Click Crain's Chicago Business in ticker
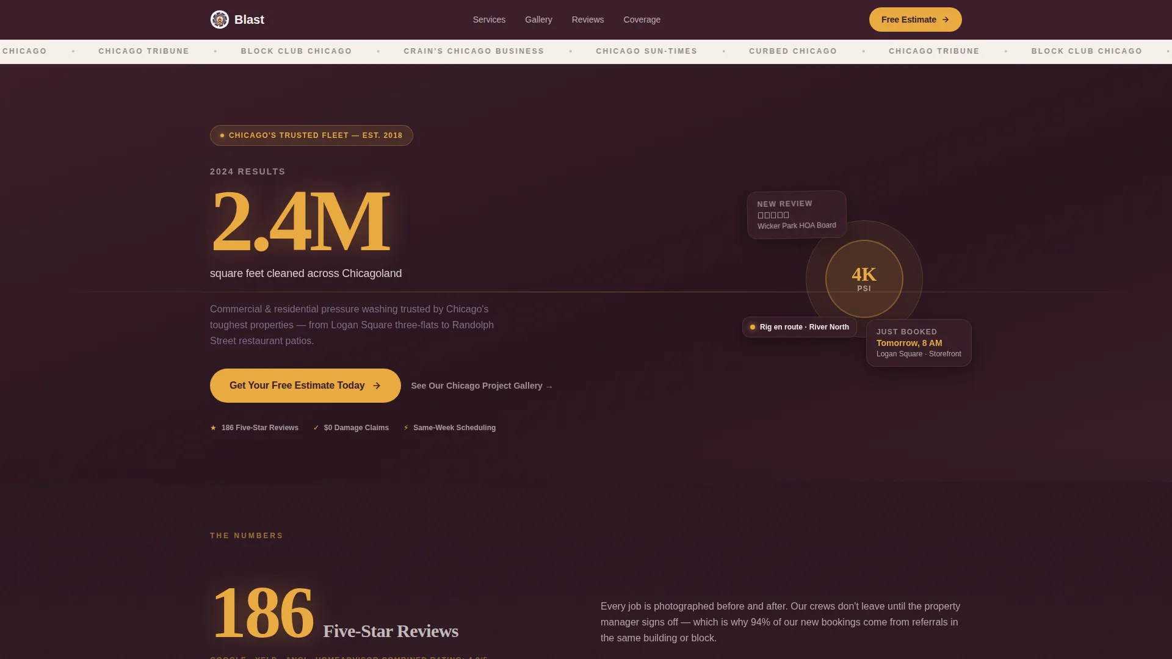1172x659 pixels. pyautogui.click(x=474, y=51)
